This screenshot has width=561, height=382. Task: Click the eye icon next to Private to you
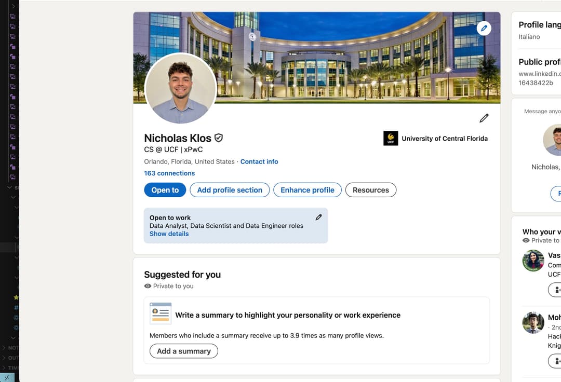pyautogui.click(x=148, y=286)
